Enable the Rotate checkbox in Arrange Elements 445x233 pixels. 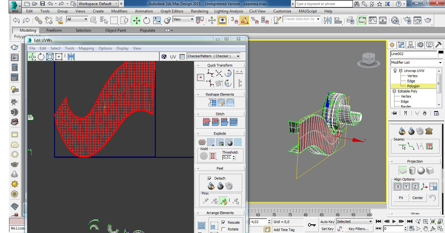(x=223, y=229)
